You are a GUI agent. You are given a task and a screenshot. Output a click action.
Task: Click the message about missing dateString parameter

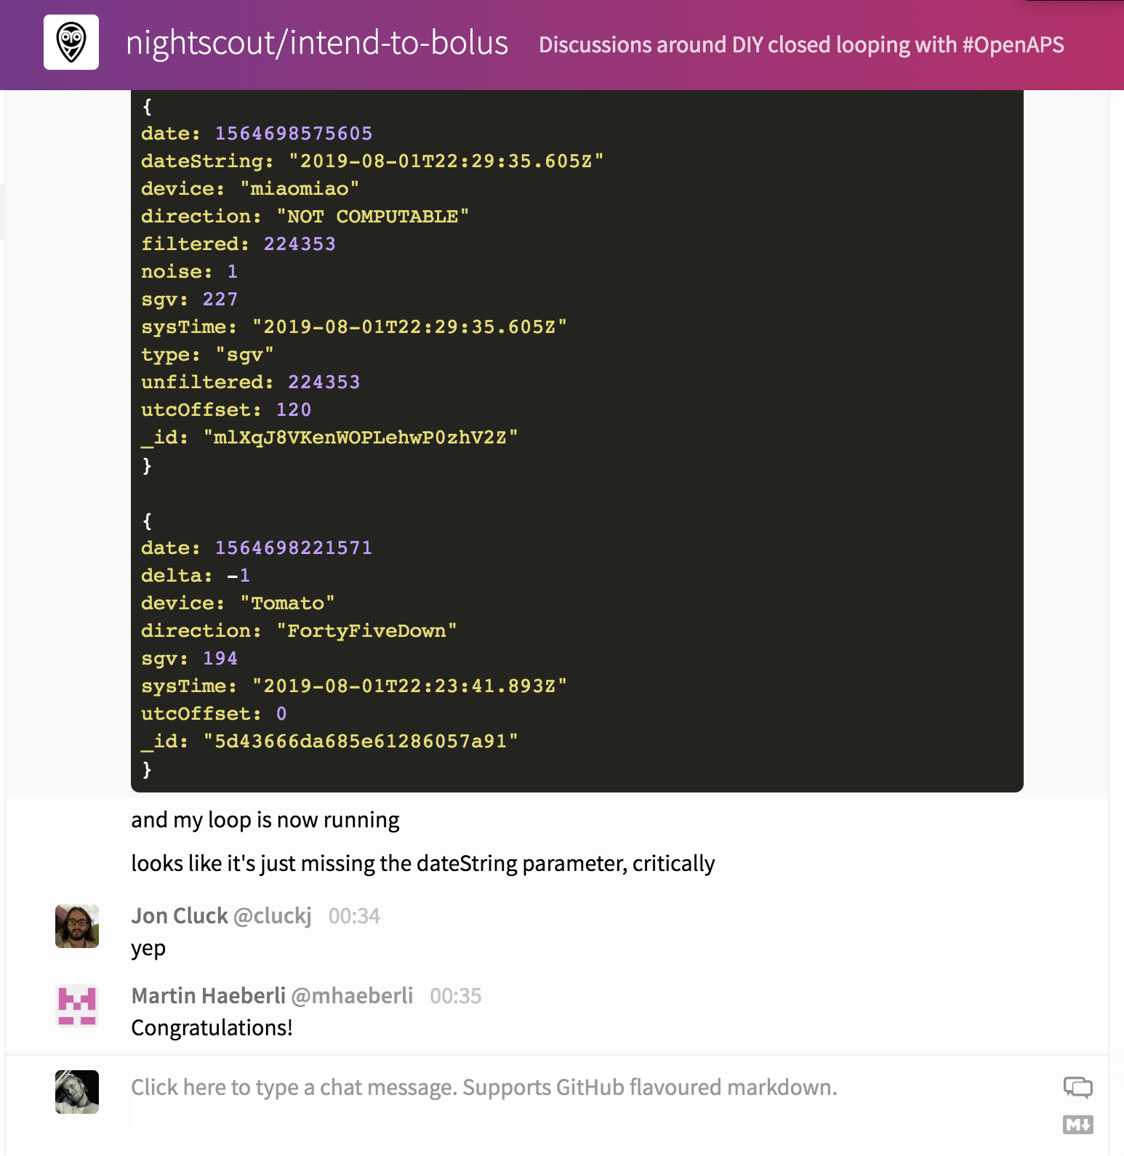[x=423, y=864]
